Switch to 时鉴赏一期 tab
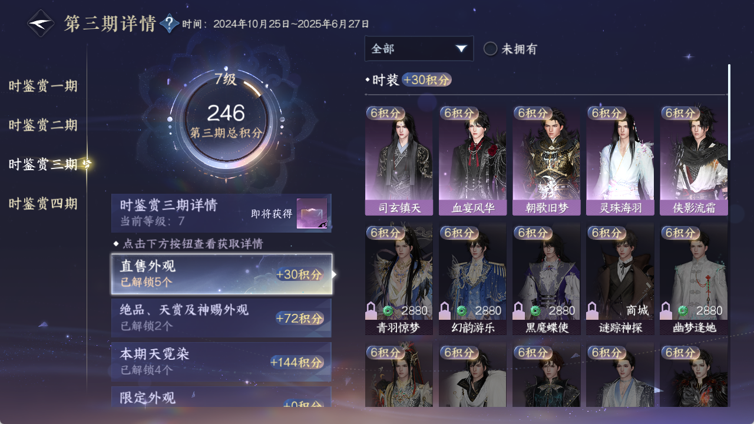754x424 pixels. [x=43, y=86]
